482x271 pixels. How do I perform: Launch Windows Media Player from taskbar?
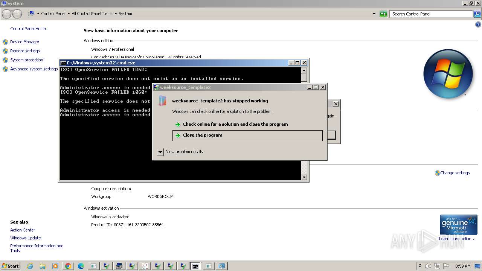click(55, 266)
